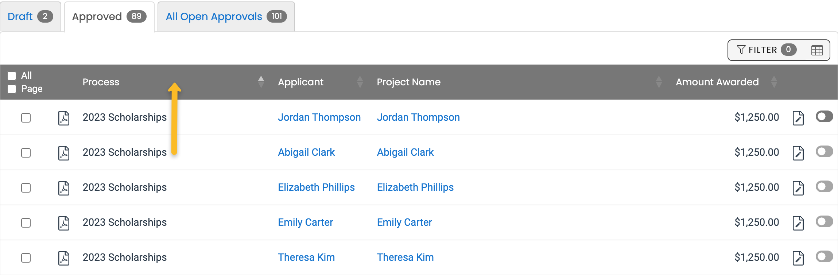Click edit document icon for Jordan Thompson

798,118
